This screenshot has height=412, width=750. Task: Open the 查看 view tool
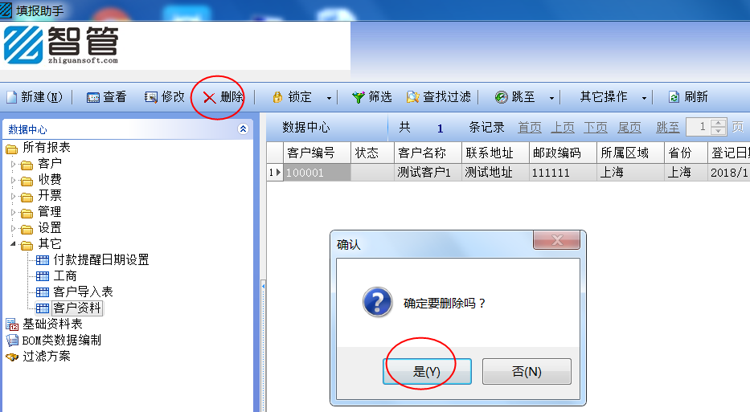point(92,97)
